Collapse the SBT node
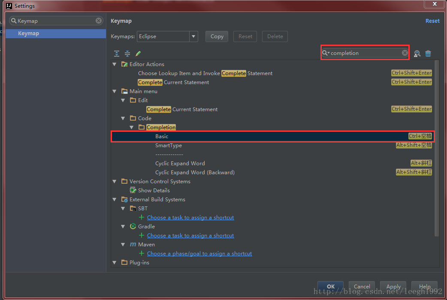Image resolution: width=447 pixels, height=300 pixels. (x=123, y=209)
